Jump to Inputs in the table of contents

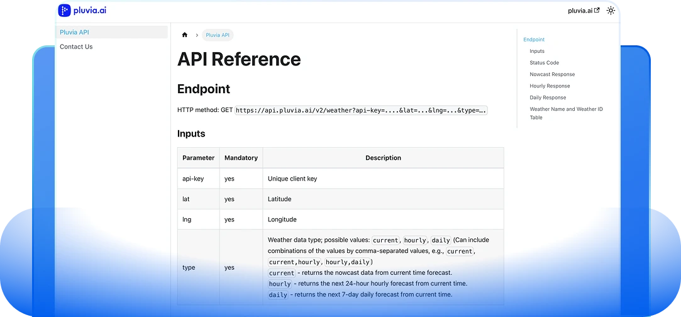click(x=537, y=51)
